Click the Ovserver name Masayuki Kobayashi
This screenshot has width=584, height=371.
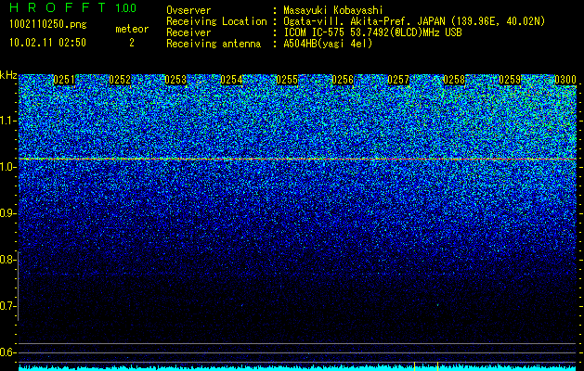coord(333,10)
